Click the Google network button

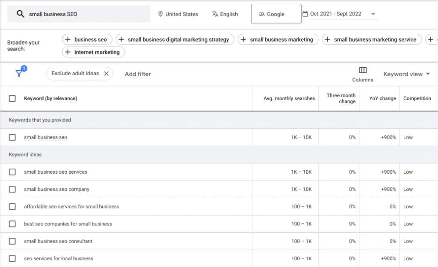(276, 14)
